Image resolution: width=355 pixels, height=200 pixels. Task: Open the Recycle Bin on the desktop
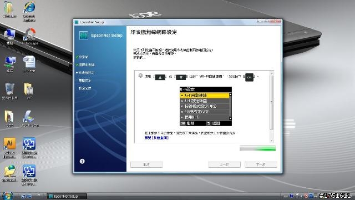9,91
